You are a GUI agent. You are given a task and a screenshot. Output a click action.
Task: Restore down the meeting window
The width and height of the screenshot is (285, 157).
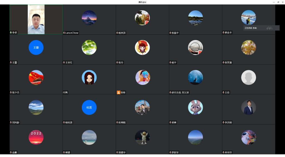278,2
